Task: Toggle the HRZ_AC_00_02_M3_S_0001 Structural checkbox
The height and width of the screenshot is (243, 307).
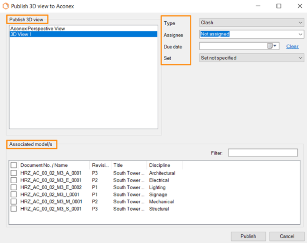Action: point(14,209)
